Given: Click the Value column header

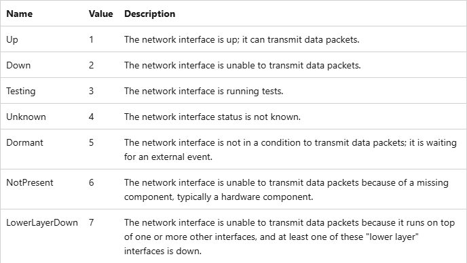Looking at the screenshot, I should (x=100, y=14).
